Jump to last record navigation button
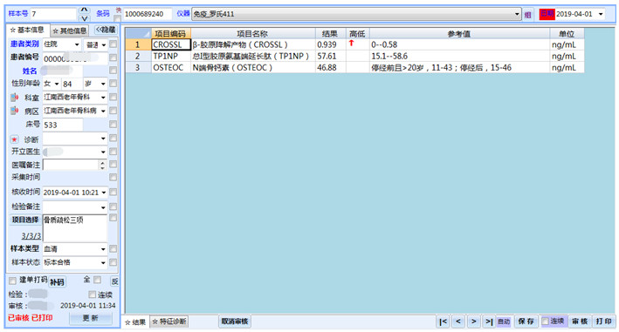 click(489, 322)
